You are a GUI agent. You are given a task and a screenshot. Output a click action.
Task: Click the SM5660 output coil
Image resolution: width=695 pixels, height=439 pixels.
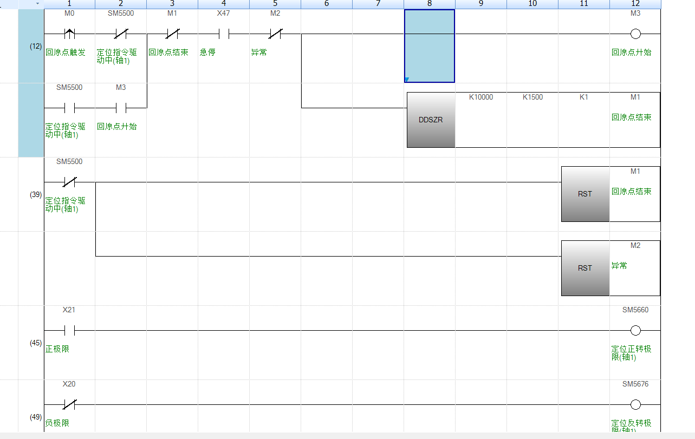click(x=635, y=330)
